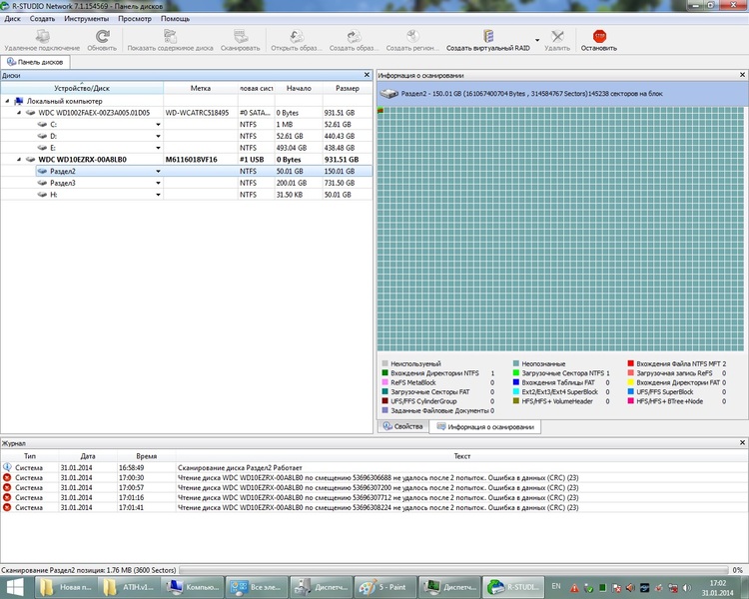749x599 pixels.
Task: Click the red NTFS MFT legend swatch
Action: coord(631,364)
